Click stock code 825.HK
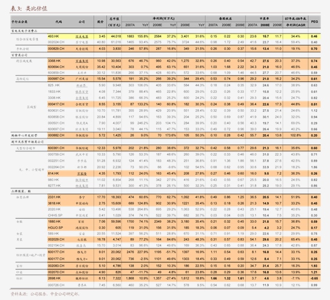The width and height of the screenshot is (330, 300). (x=54, y=85)
